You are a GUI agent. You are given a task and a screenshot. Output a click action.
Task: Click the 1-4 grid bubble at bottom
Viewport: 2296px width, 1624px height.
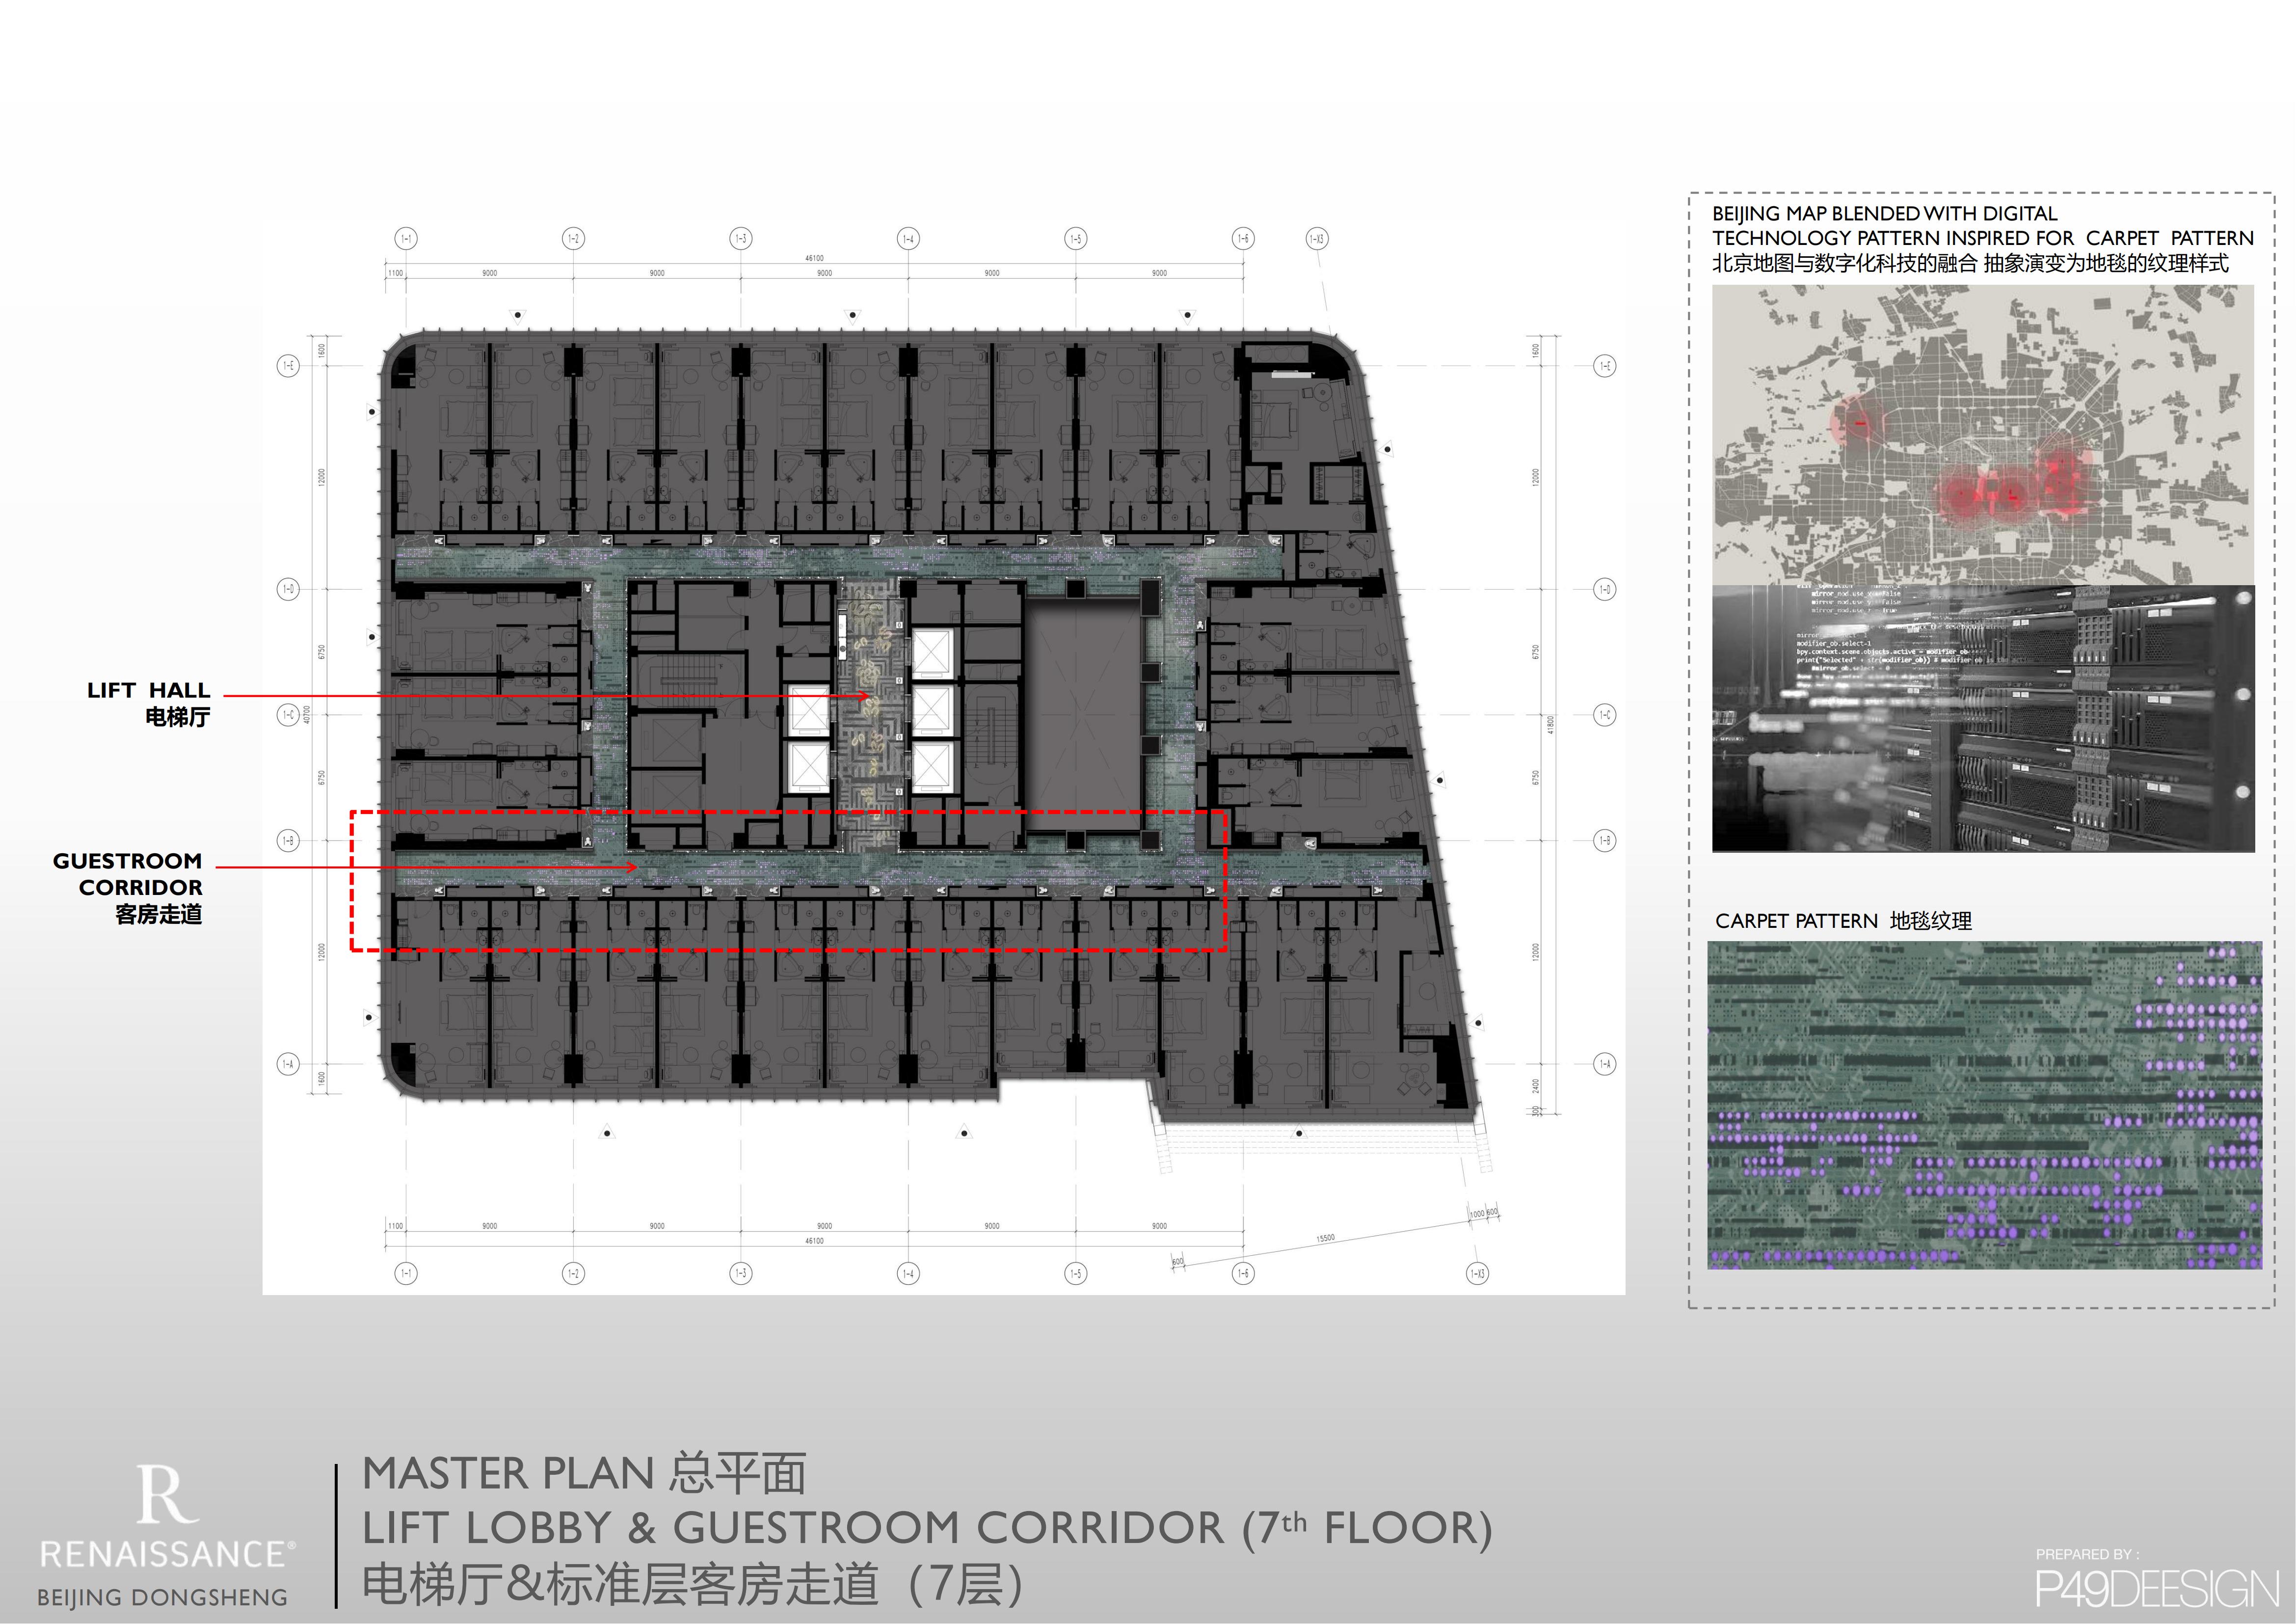(x=908, y=1273)
